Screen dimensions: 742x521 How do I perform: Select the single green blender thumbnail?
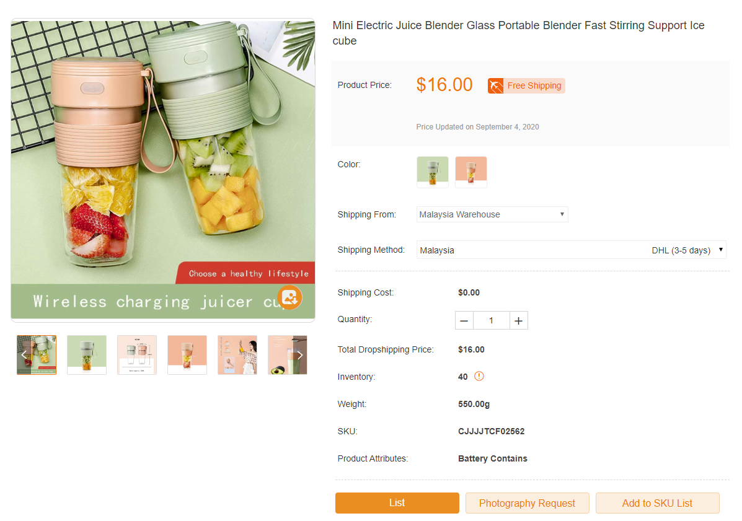[x=87, y=355]
